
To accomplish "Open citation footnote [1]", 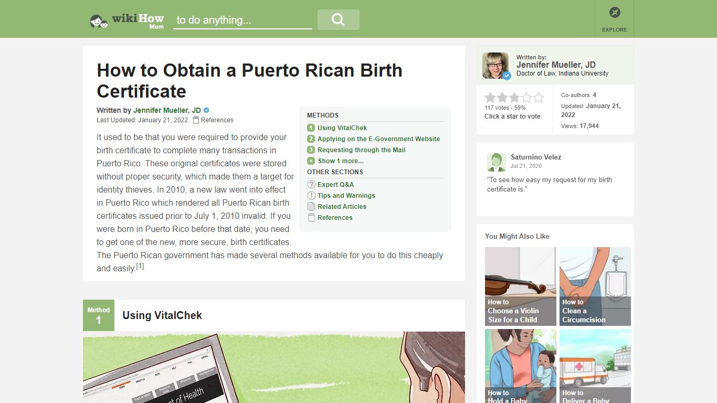I will (140, 267).
